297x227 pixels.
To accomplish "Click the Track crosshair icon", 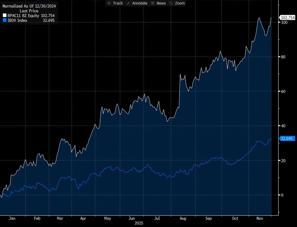I will pos(109,3).
